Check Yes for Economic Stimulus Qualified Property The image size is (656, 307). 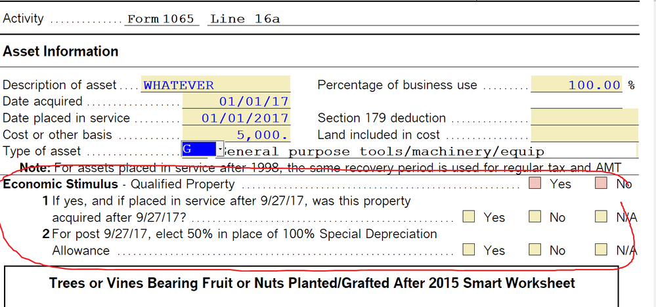535,184
